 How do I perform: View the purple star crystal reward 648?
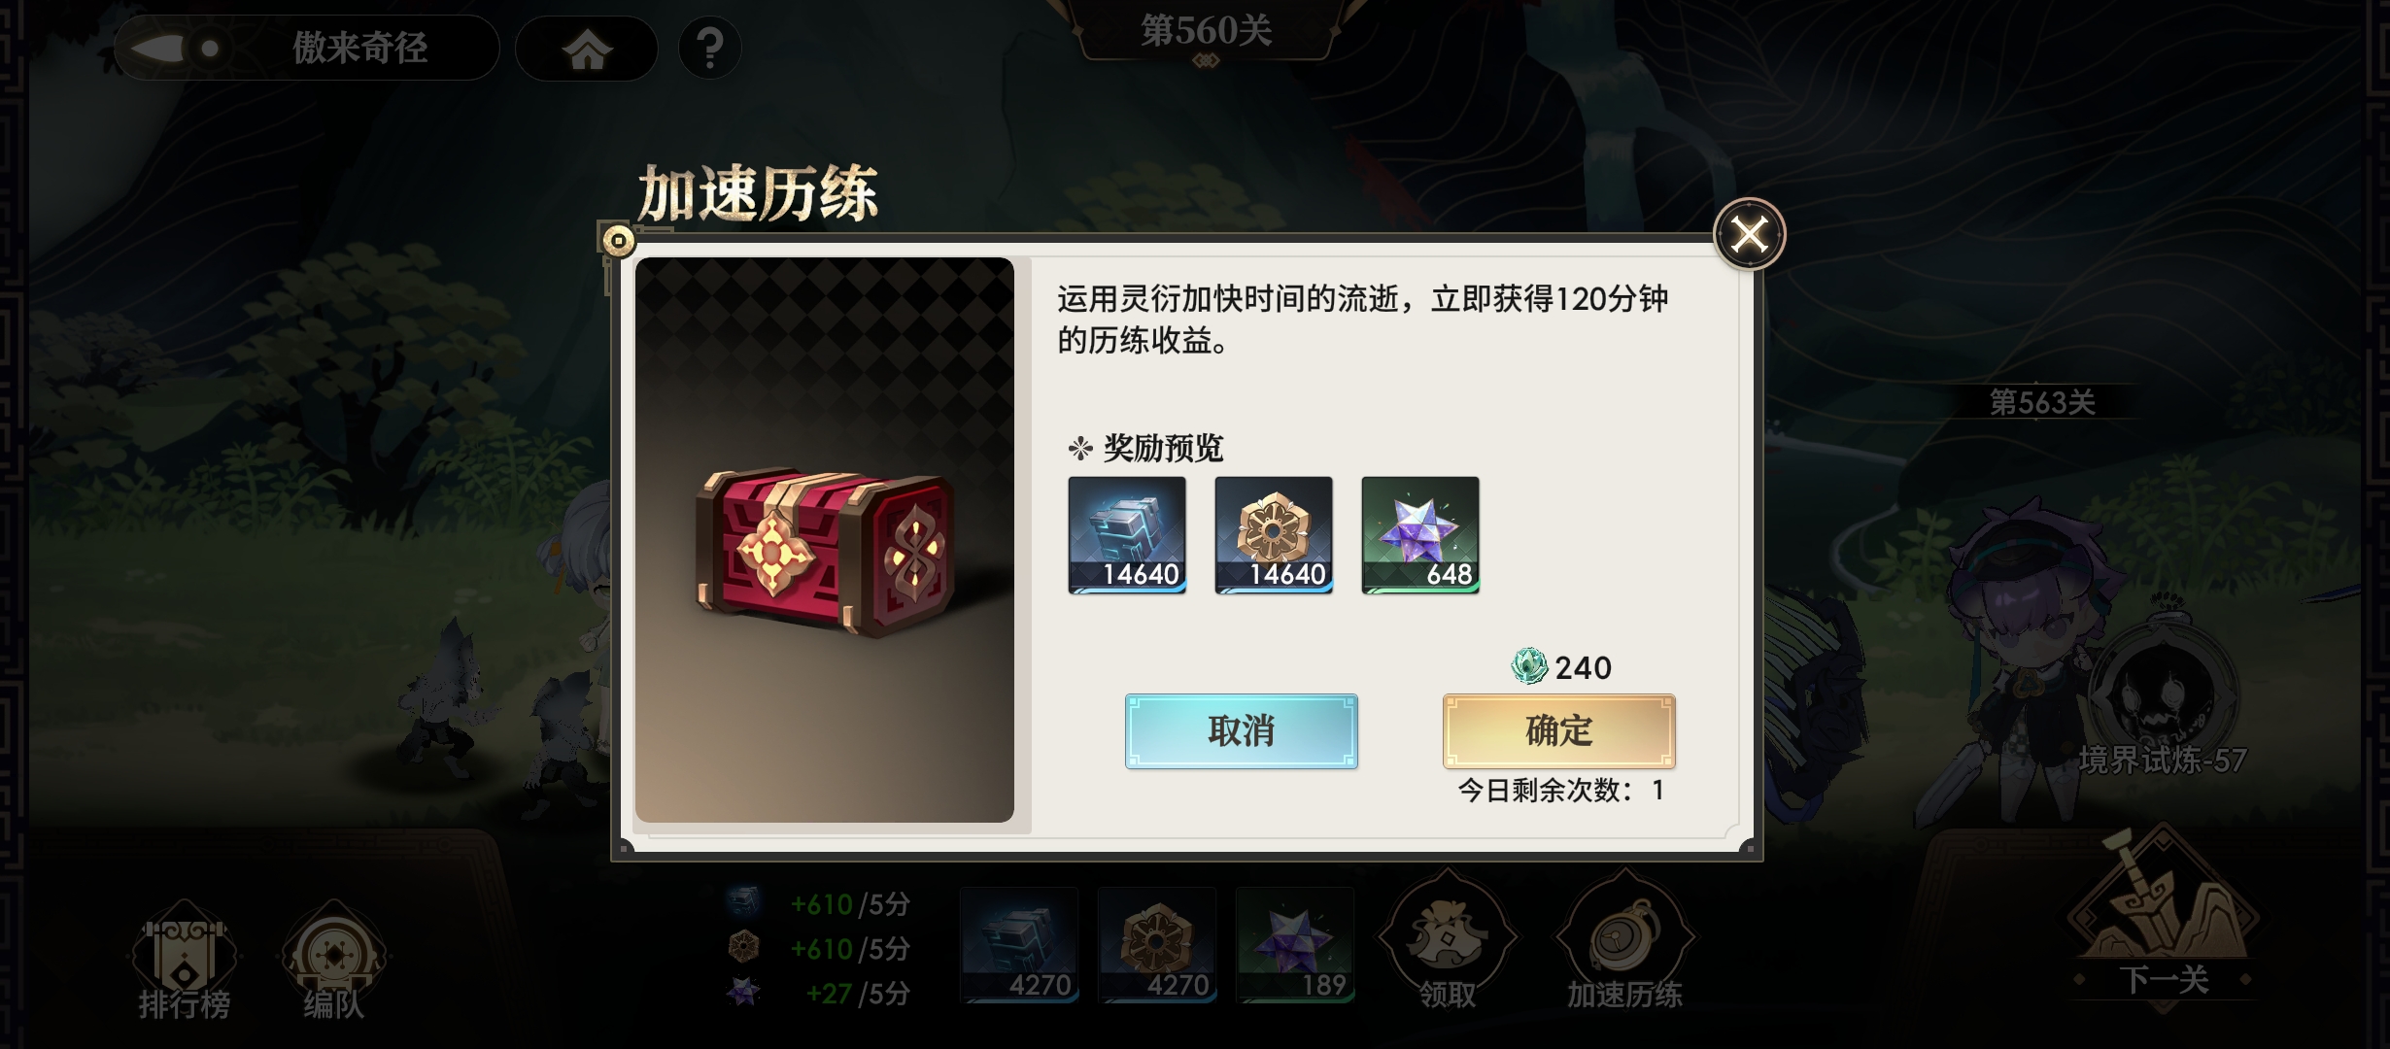(1420, 535)
